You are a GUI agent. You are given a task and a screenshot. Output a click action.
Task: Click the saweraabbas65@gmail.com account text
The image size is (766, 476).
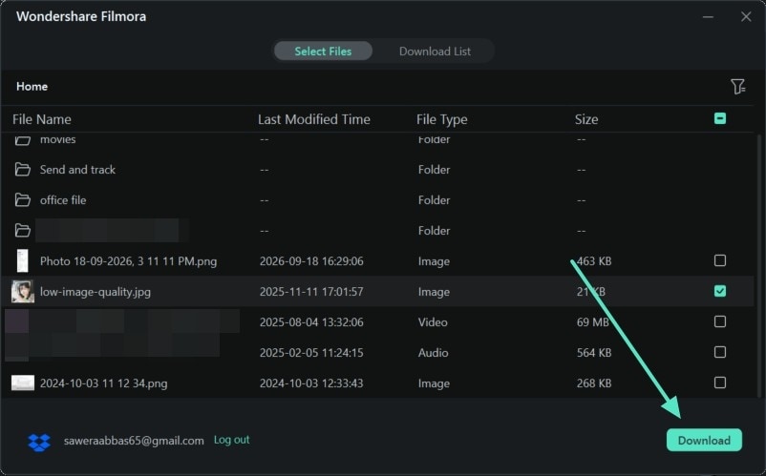[134, 441]
